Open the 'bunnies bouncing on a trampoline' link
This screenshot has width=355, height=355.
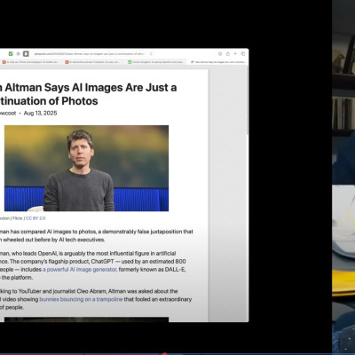pyautogui.click(x=81, y=299)
